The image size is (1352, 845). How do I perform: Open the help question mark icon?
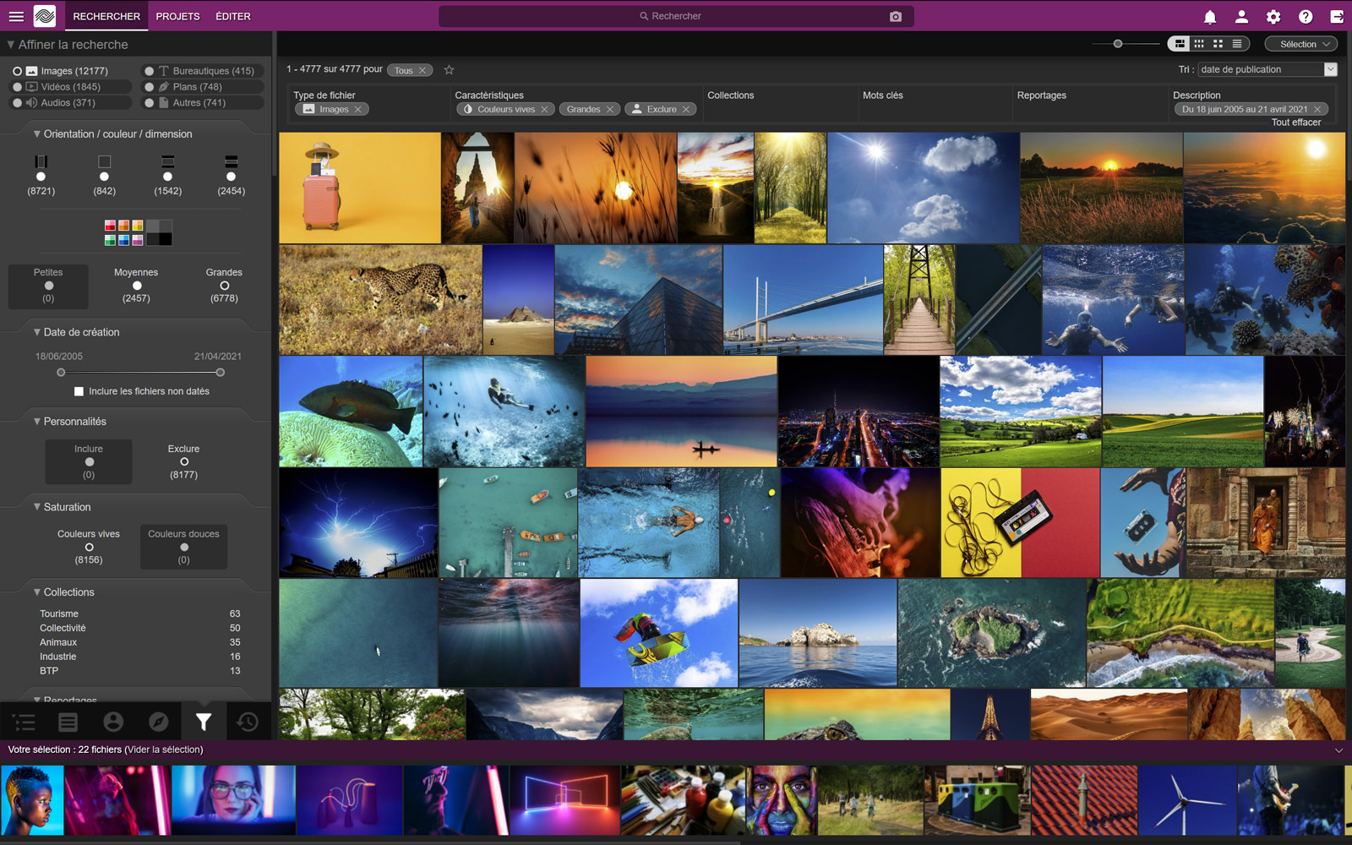(1304, 16)
